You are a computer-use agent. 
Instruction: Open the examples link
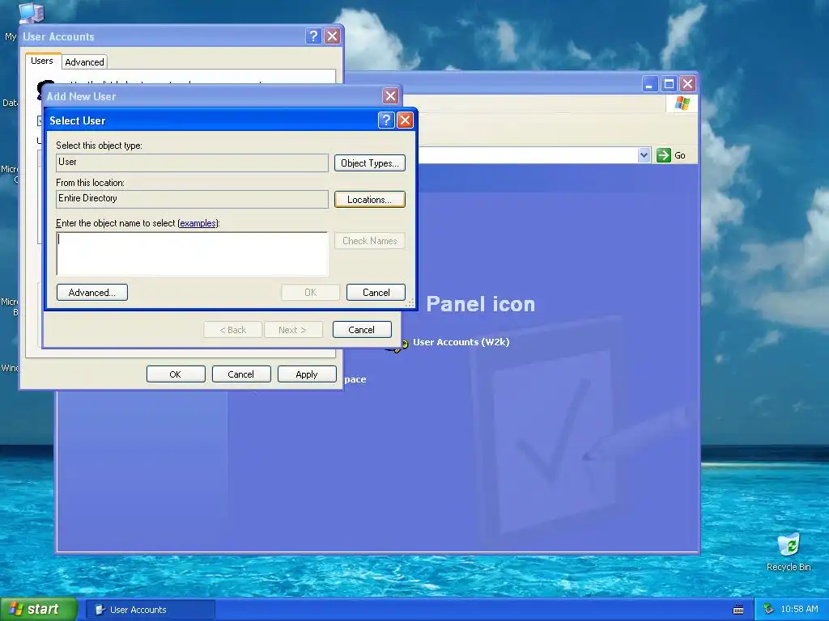[198, 223]
